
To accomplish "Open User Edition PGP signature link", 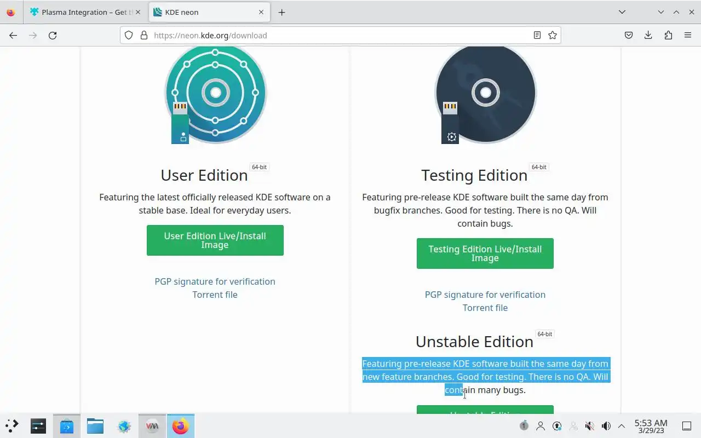I will [x=215, y=281].
